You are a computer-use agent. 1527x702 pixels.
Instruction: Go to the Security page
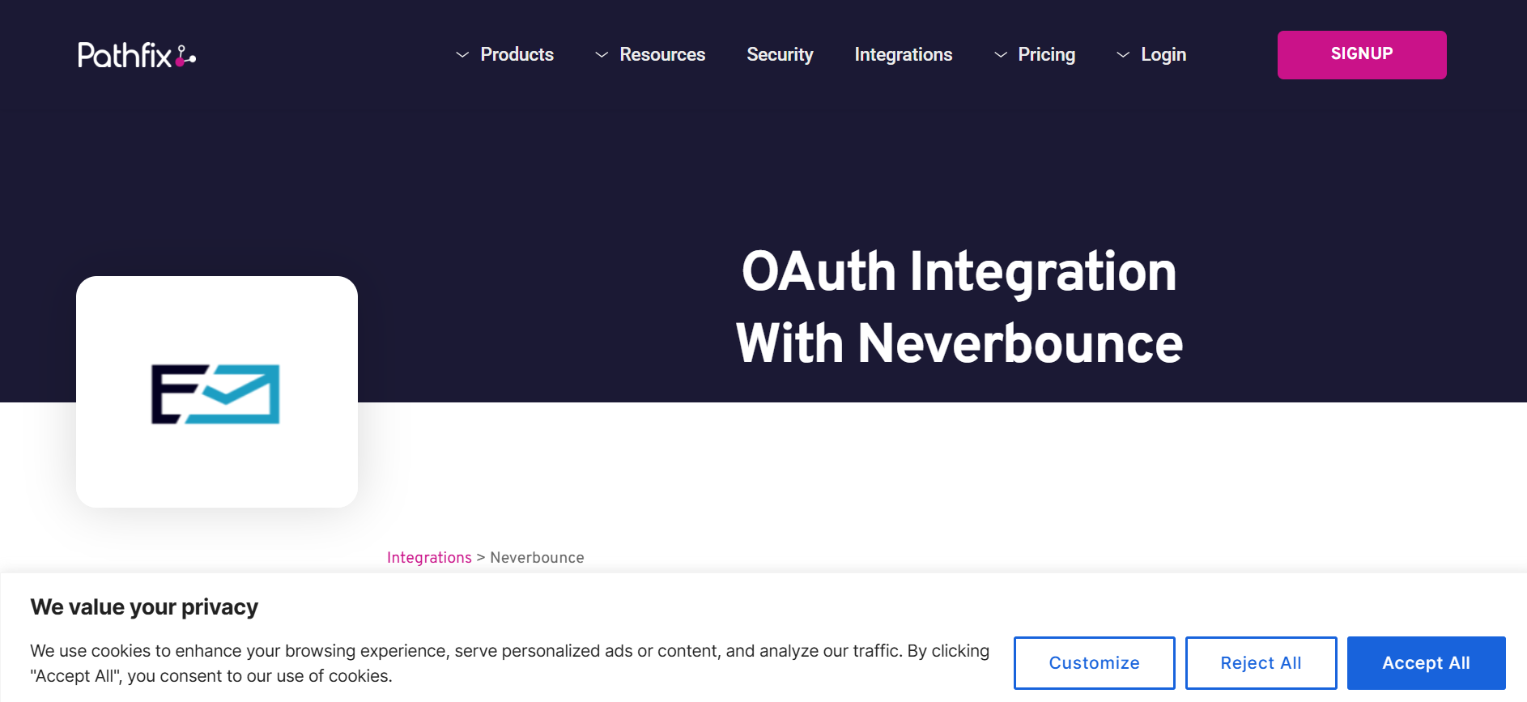coord(780,54)
